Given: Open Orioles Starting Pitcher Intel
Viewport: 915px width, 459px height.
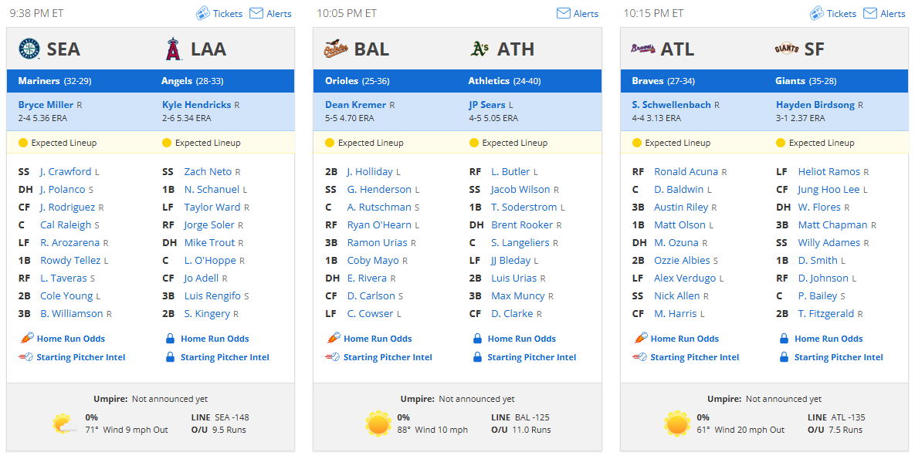Looking at the screenshot, I should point(388,357).
